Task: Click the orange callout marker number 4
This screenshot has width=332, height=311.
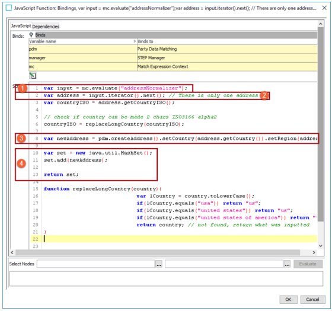Action: tap(21, 163)
